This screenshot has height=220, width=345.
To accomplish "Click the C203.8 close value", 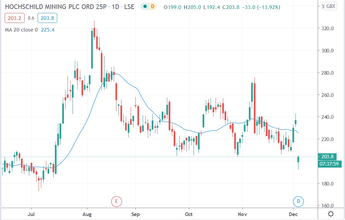I will (x=231, y=7).
